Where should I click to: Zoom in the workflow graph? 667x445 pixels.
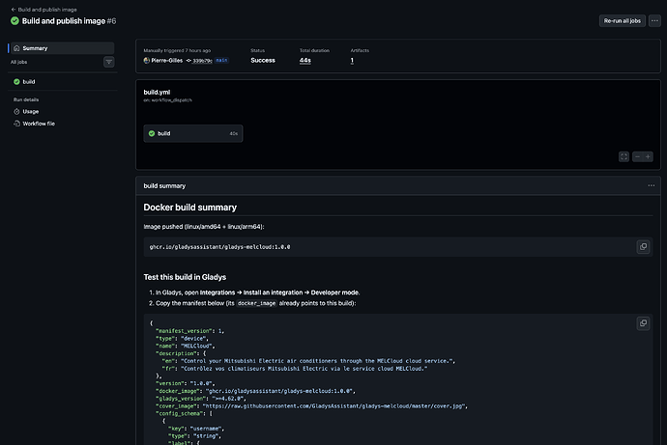point(648,156)
